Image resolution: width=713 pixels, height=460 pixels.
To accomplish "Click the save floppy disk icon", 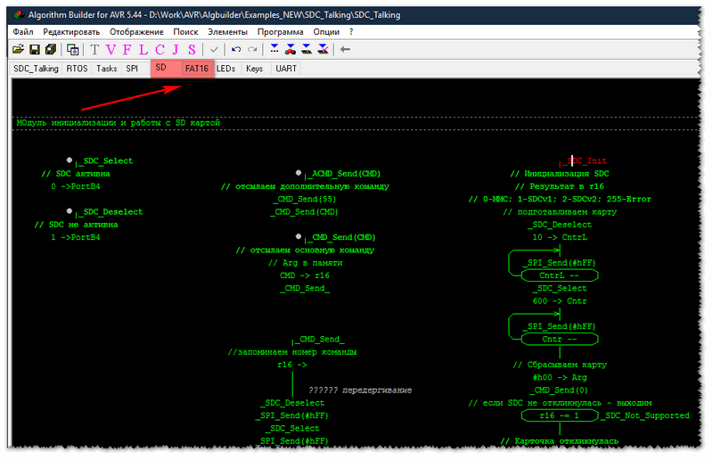I will pyautogui.click(x=35, y=49).
